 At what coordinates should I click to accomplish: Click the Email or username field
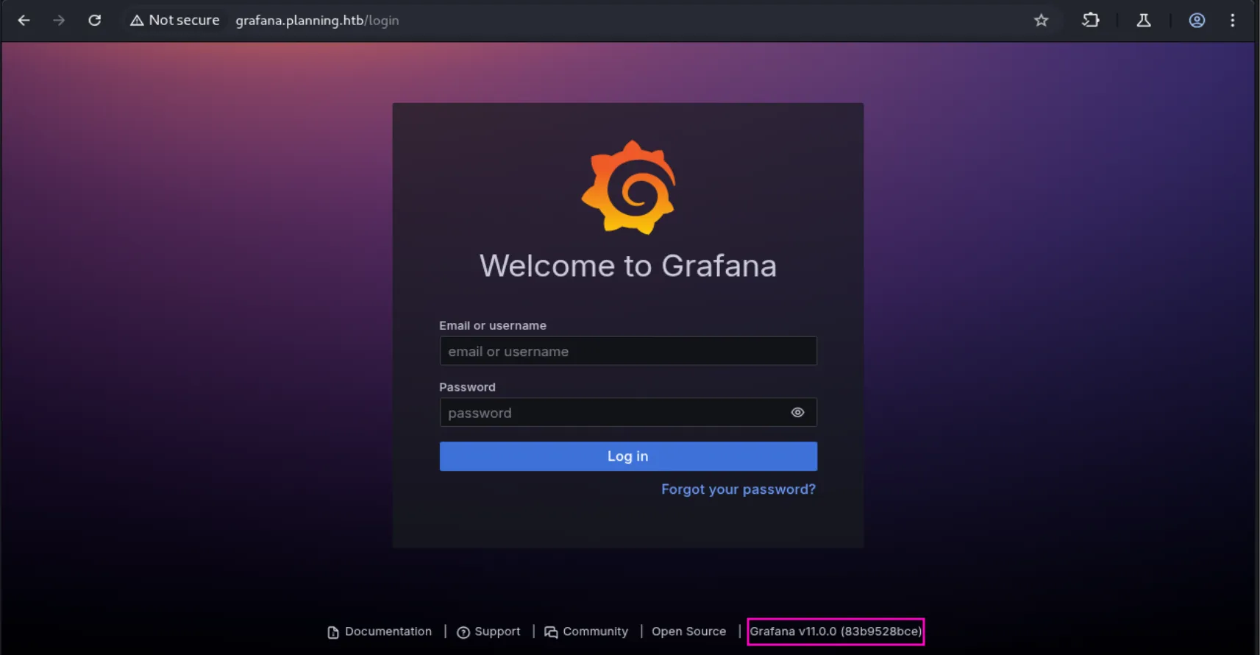click(627, 351)
